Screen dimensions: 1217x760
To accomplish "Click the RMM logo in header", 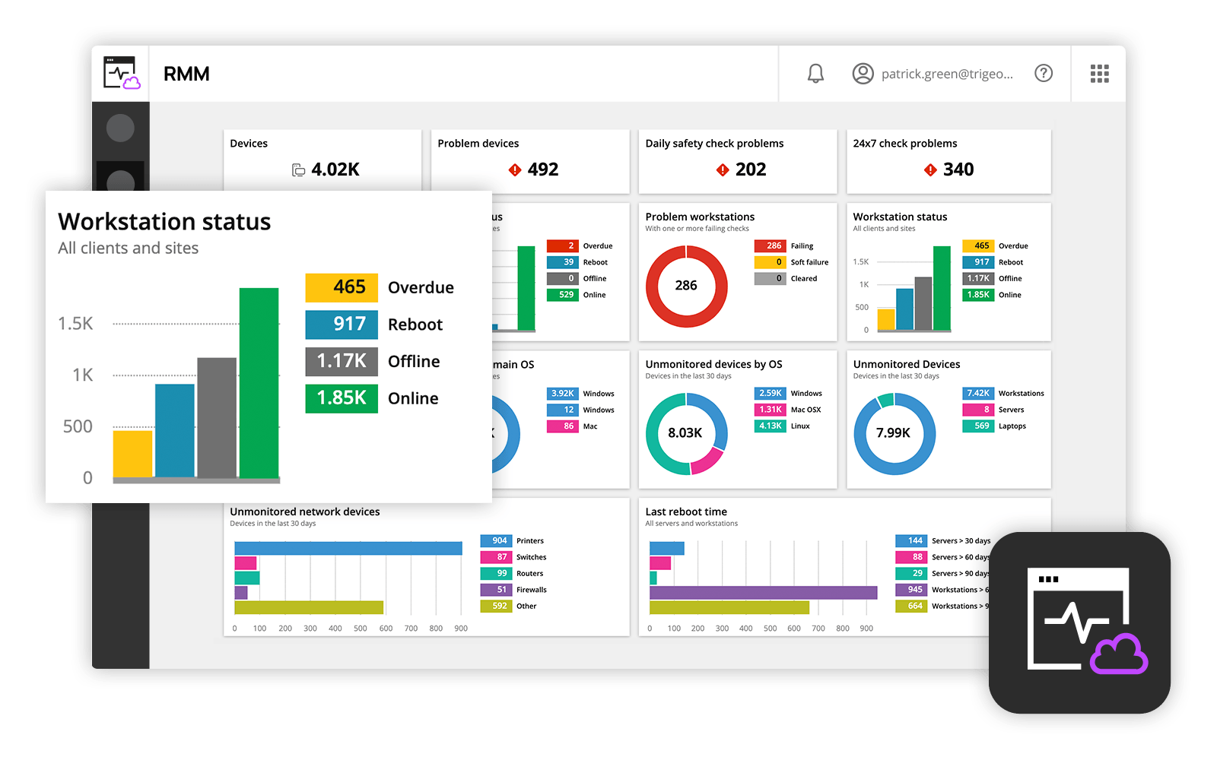I will 122,73.
